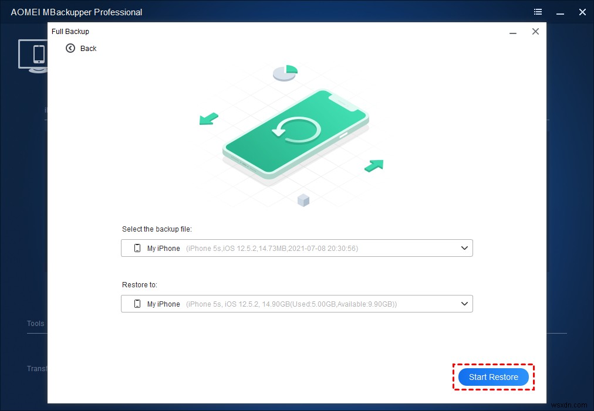Expand the Restore to dropdown arrow
Screen dimensions: 594x411
coord(464,304)
